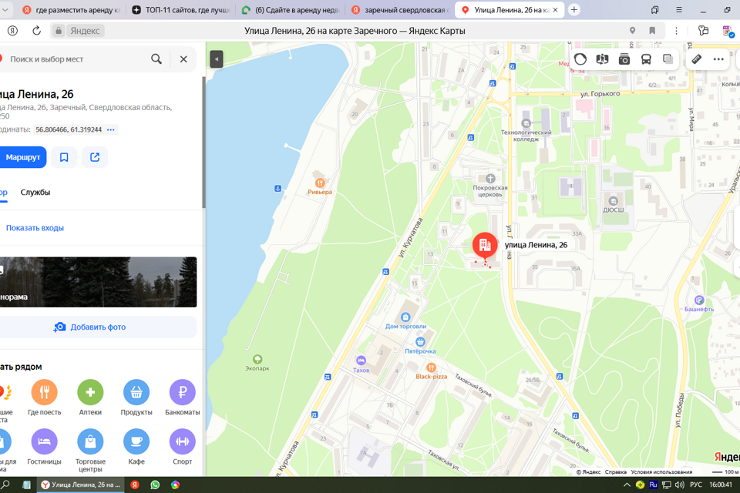Open the ТОП-11 сайтов browser tab

tap(181, 10)
